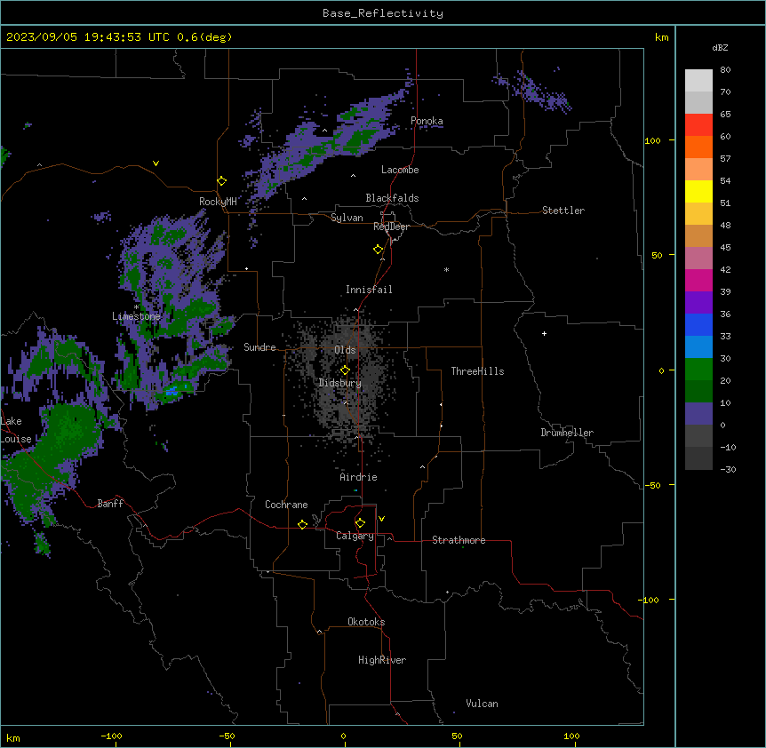
Task: Click the blue high-reflectivity cell southwest of Sundre
Action: pyautogui.click(x=172, y=391)
